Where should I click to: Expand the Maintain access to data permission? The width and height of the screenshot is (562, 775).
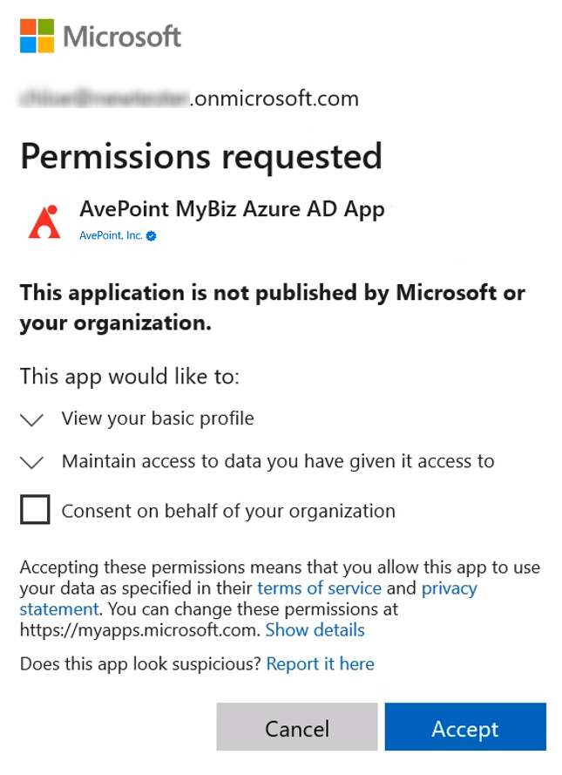(x=31, y=460)
